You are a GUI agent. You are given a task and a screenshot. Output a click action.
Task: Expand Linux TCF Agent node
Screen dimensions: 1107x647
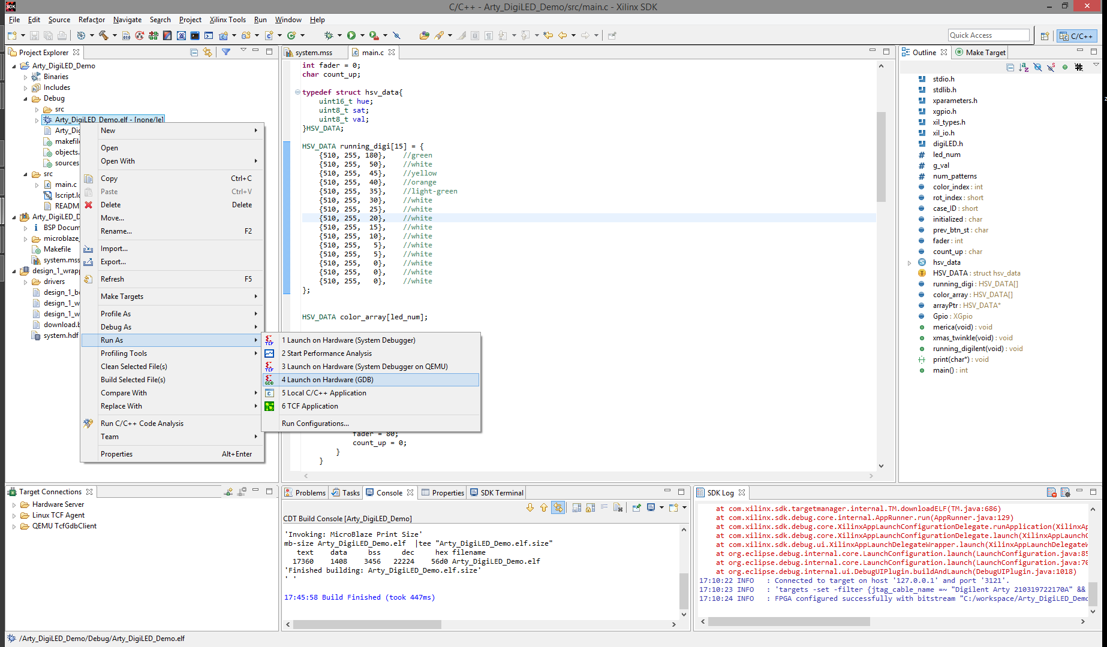click(14, 516)
